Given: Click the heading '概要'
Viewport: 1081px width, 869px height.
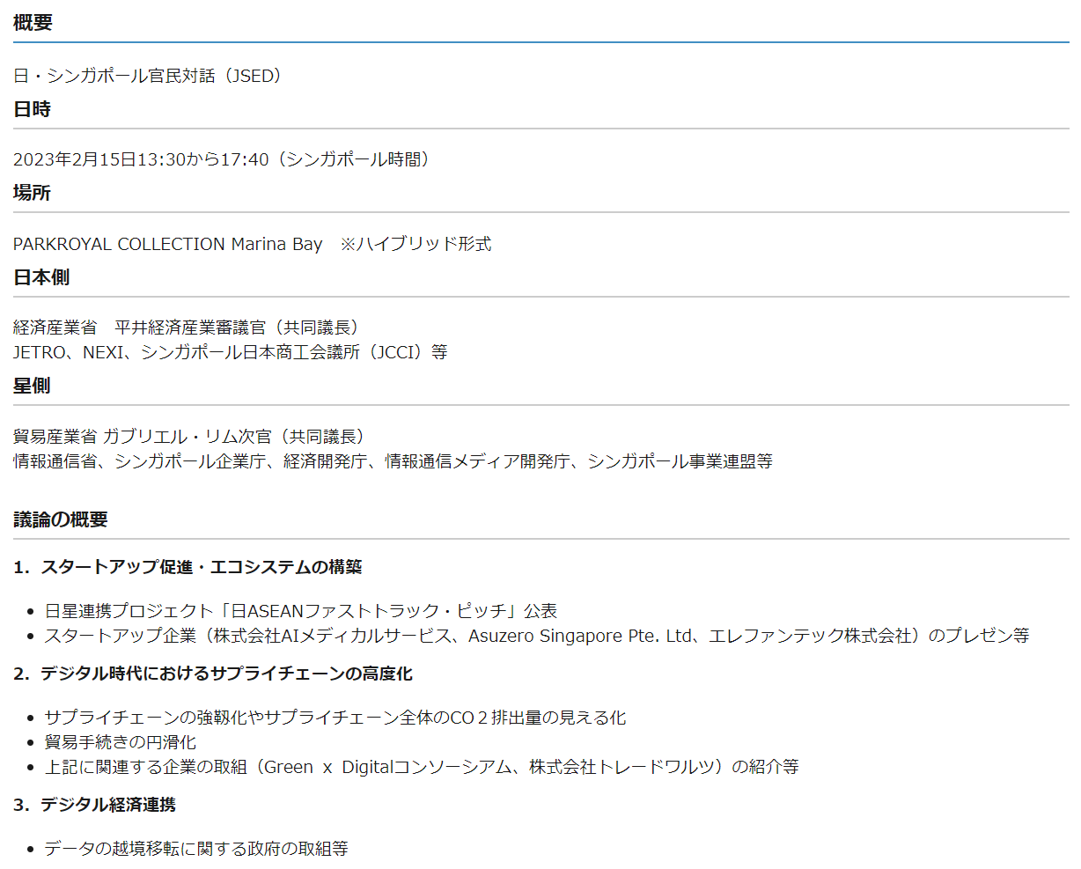Looking at the screenshot, I should 33,23.
